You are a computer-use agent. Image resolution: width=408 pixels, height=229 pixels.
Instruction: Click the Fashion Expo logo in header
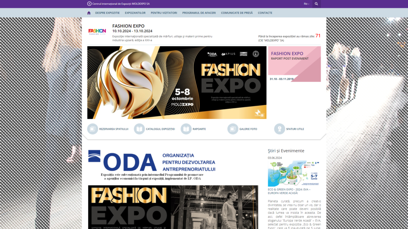click(x=97, y=32)
